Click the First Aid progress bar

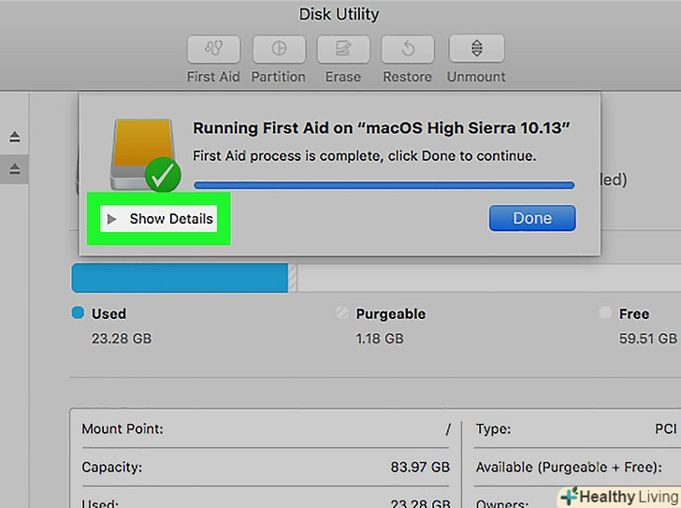[384, 185]
